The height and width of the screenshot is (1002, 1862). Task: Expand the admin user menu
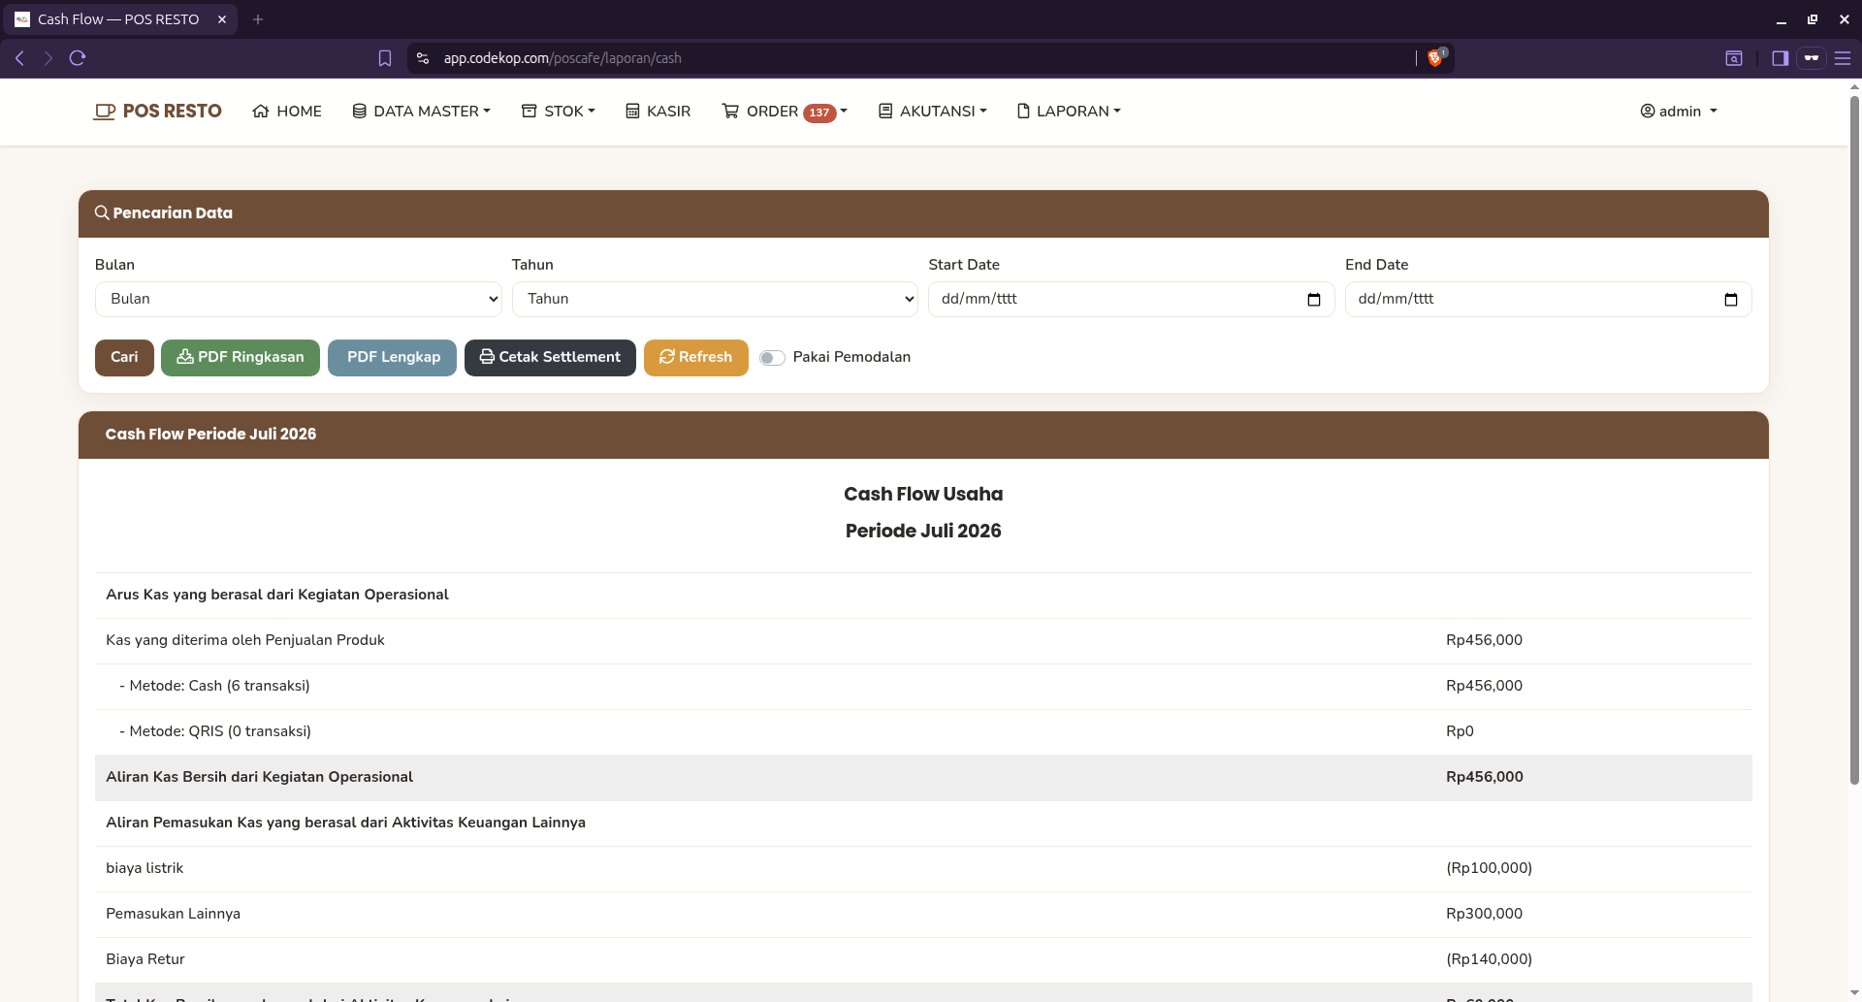1679,112
